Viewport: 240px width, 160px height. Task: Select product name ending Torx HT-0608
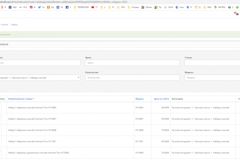point(32,130)
